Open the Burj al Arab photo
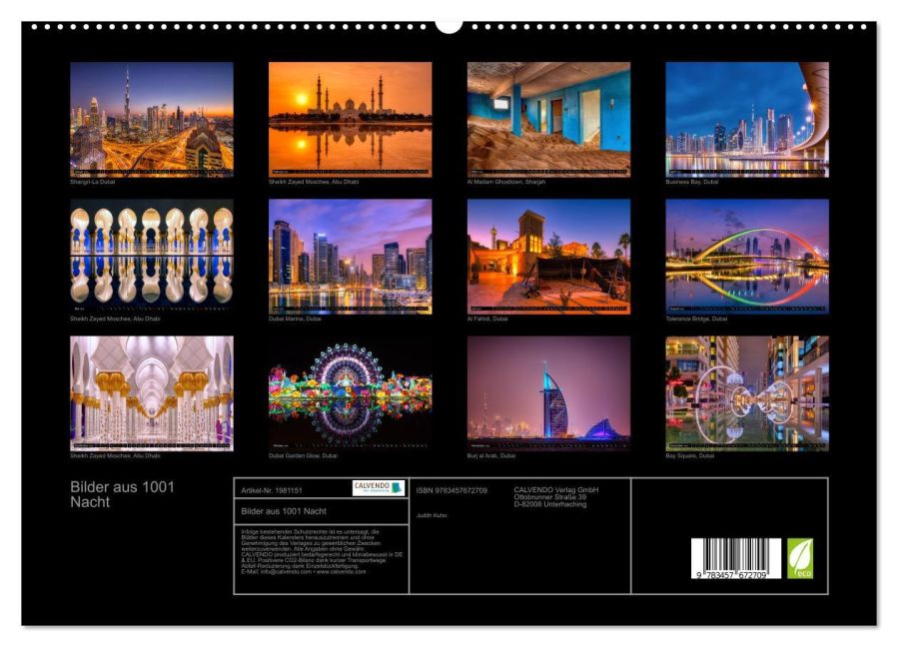The height and width of the screenshot is (647, 898). (x=548, y=393)
